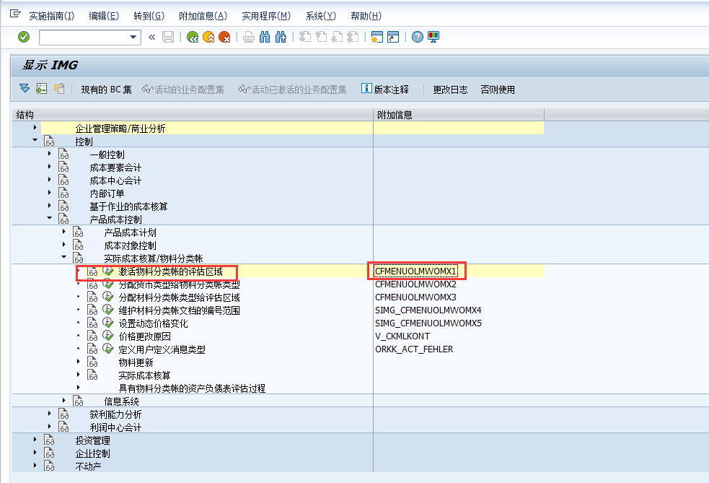Click the filter icon below 显示 IMG title

pos(24,89)
